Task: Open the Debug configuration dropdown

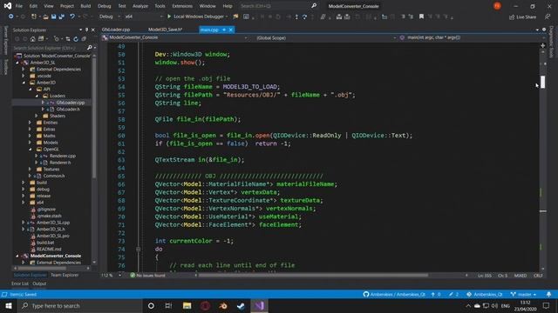Action: click(x=109, y=17)
